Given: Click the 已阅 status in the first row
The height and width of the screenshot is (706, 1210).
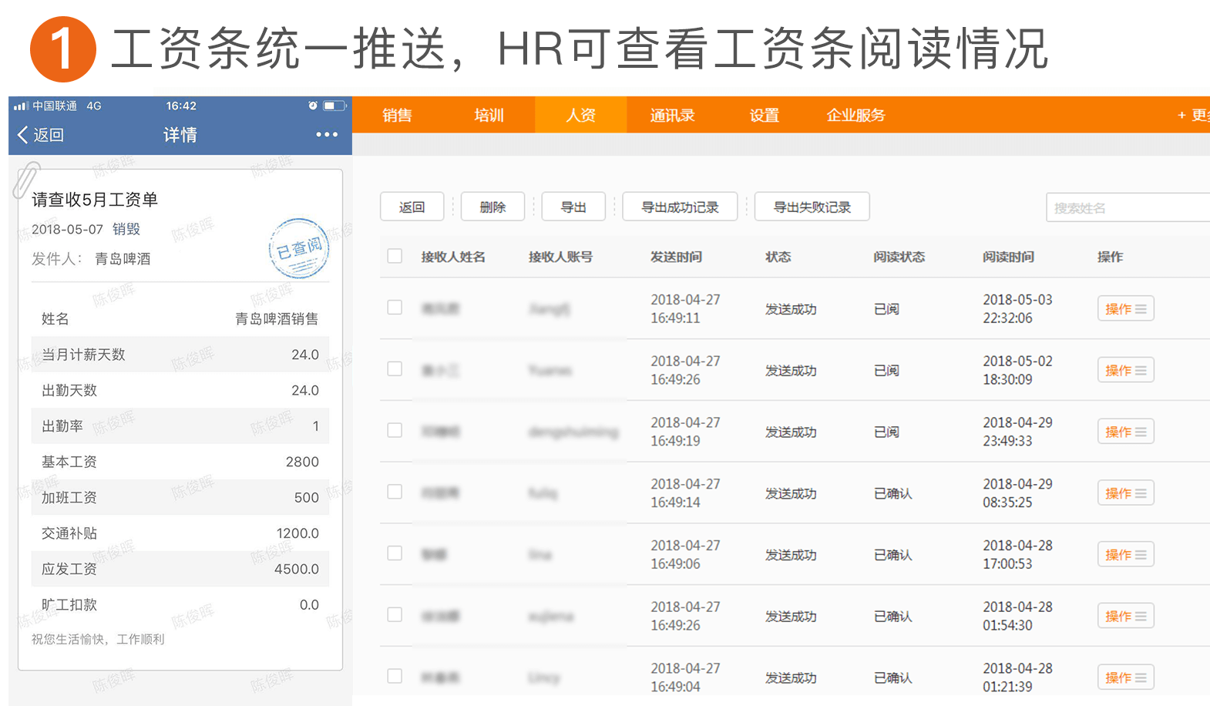Looking at the screenshot, I should (x=886, y=309).
